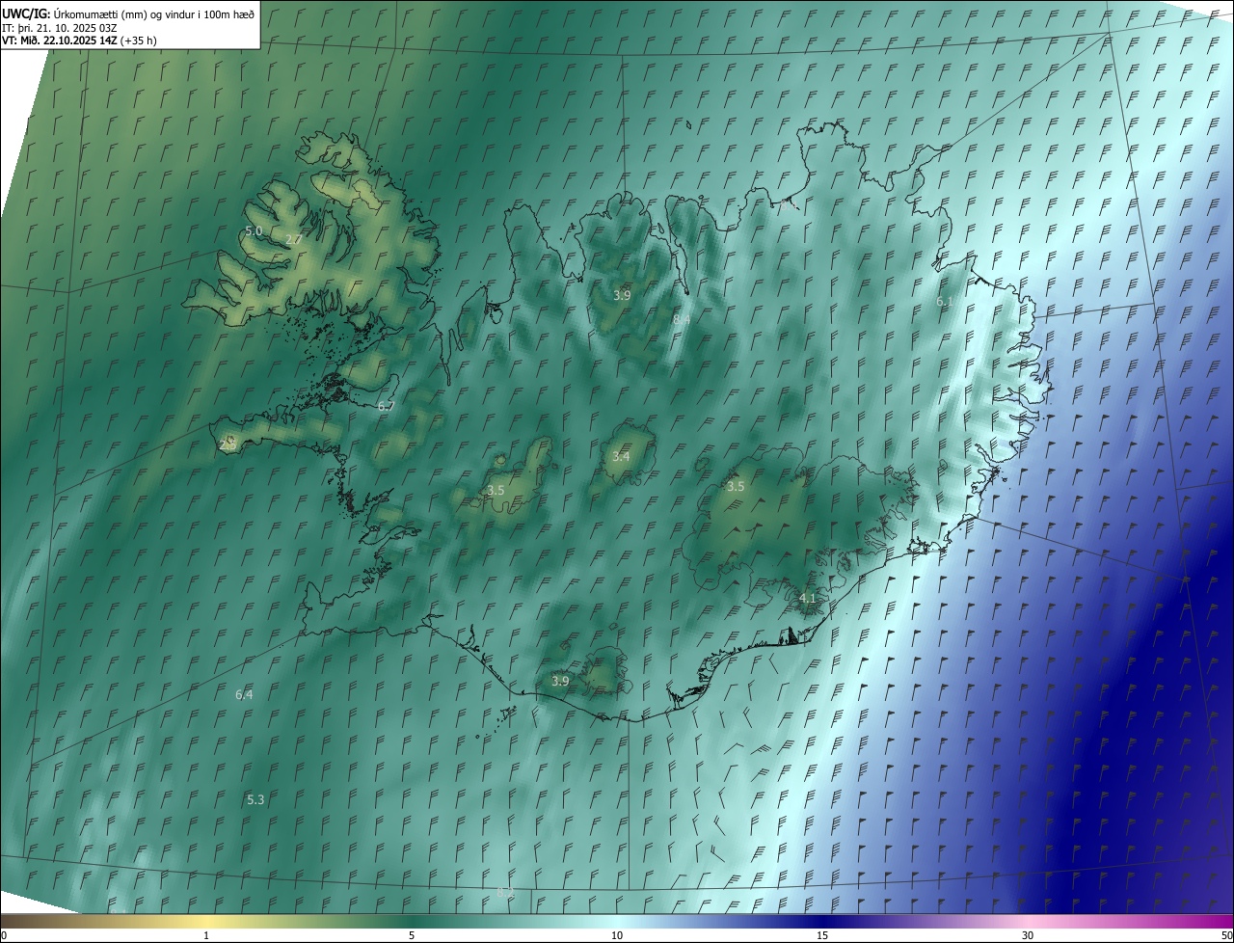Click the '30' tick on the color scale
The height and width of the screenshot is (943, 1234).
(1028, 935)
